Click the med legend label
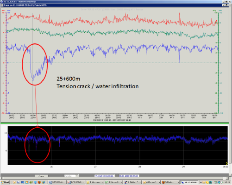 (x=220, y=10)
